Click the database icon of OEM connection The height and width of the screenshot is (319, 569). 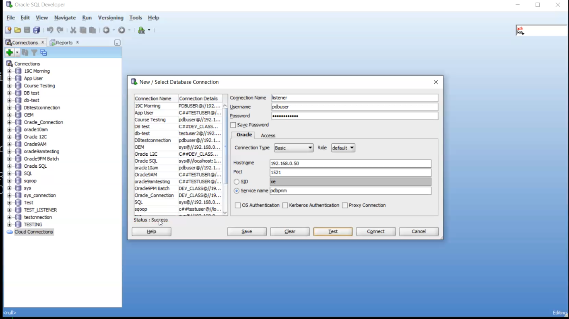coord(18,115)
